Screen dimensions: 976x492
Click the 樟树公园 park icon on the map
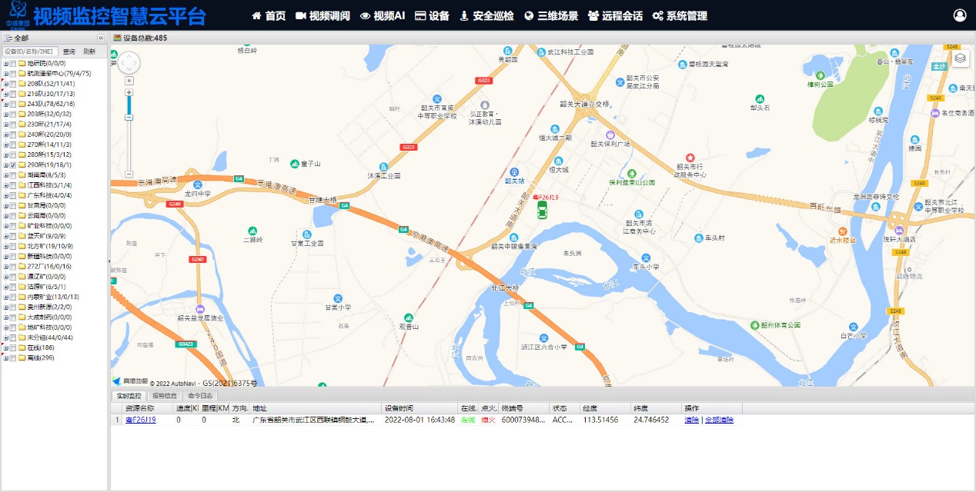[x=821, y=75]
